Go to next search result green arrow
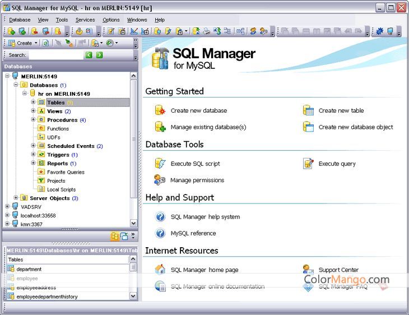 coord(99,55)
